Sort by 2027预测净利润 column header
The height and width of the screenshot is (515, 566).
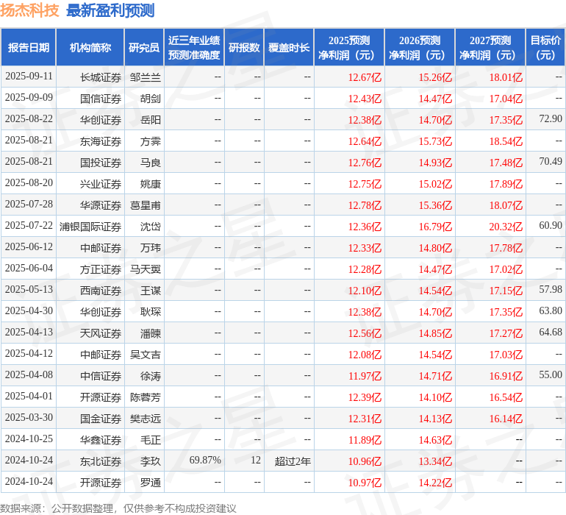click(x=490, y=47)
